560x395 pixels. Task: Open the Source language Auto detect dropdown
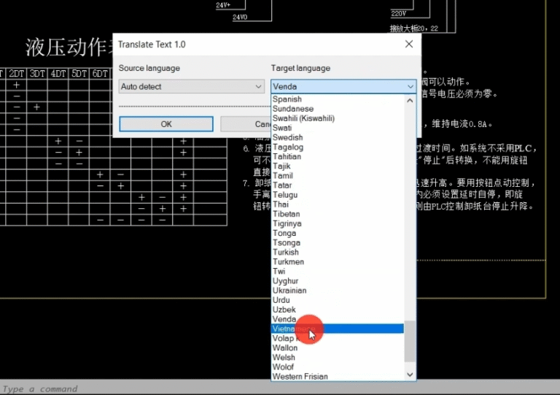pyautogui.click(x=192, y=86)
